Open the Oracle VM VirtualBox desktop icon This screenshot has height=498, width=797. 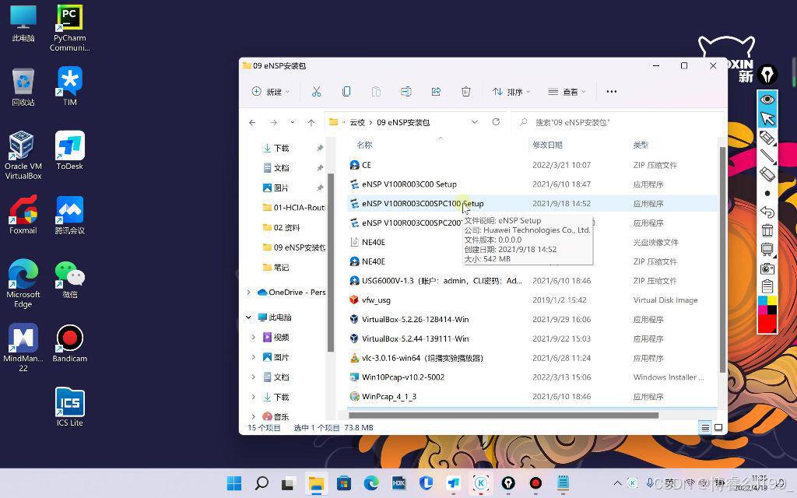[x=23, y=155]
